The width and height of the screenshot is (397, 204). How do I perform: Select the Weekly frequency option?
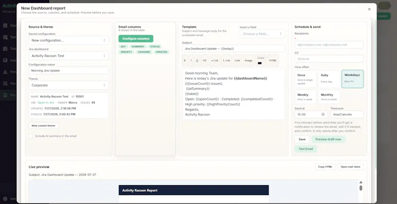pyautogui.click(x=305, y=97)
